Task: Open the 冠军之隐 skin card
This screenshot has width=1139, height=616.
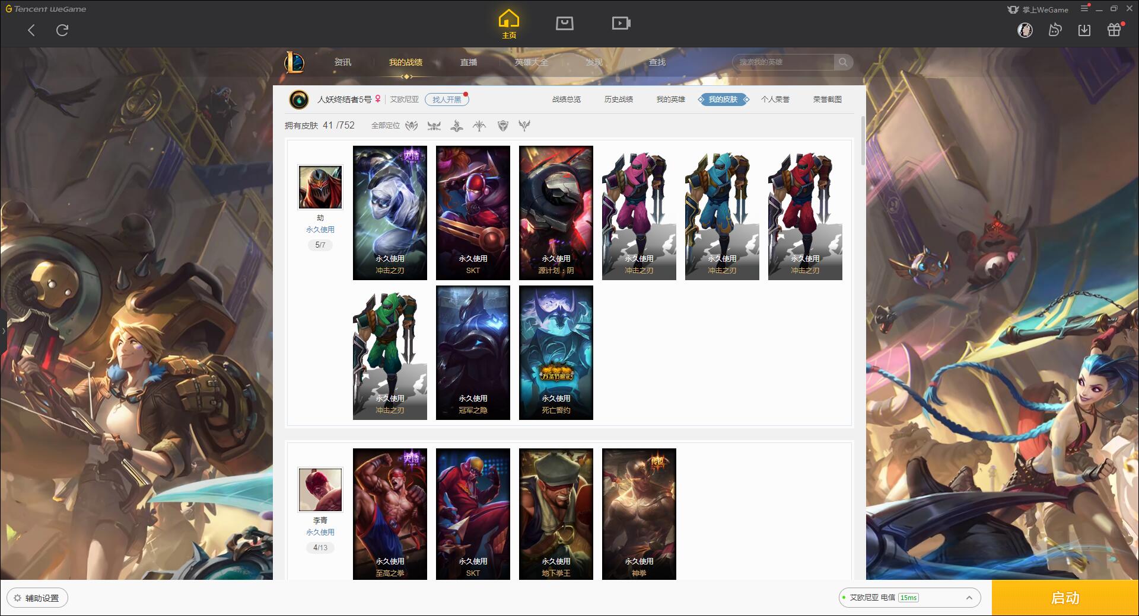Action: click(x=473, y=352)
